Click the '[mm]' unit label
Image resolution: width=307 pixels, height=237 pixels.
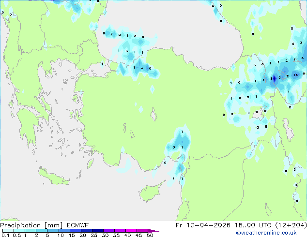53,225
